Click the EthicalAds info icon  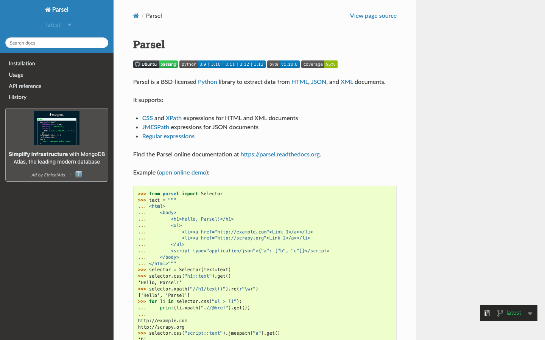[78, 174]
